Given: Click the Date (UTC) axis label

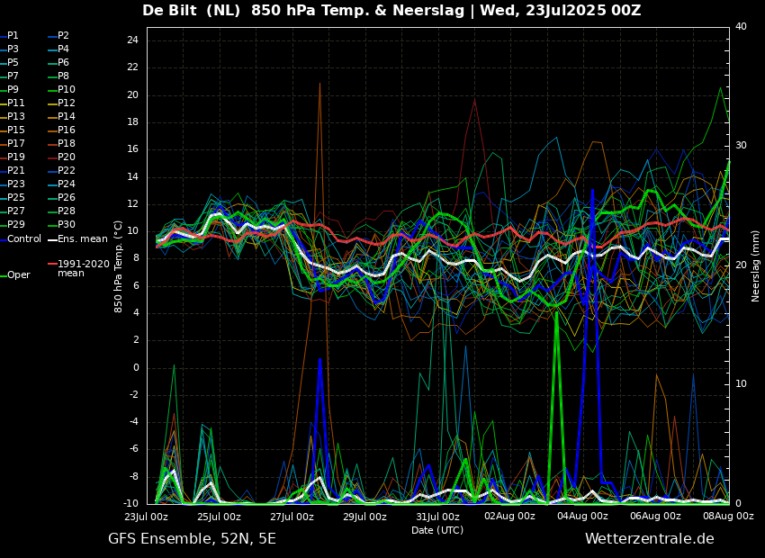Looking at the screenshot, I should pyautogui.click(x=437, y=530).
